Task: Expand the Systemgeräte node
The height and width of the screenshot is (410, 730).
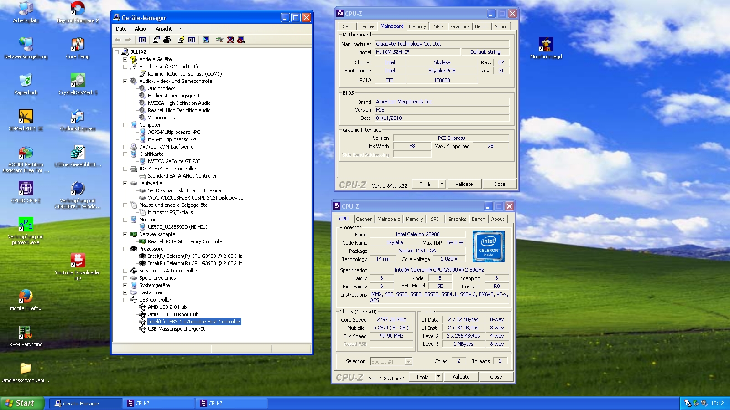Action: (x=125, y=285)
